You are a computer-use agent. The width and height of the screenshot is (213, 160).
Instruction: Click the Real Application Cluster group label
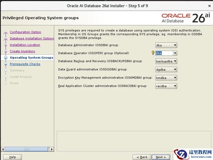[x=102, y=86]
